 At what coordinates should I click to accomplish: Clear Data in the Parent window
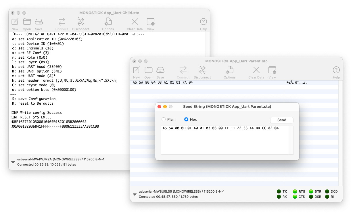pyautogui.click(x=256, y=70)
